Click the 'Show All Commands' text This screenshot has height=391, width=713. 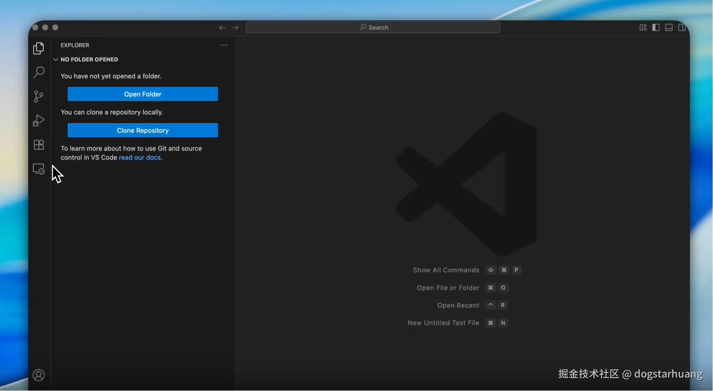(x=446, y=270)
